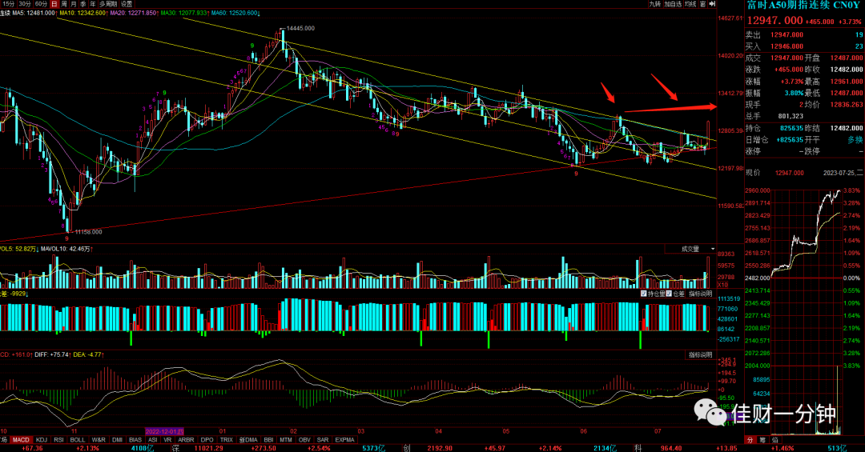Click the 11158.000 low price marker
The width and height of the screenshot is (865, 452).
pyautogui.click(x=88, y=232)
